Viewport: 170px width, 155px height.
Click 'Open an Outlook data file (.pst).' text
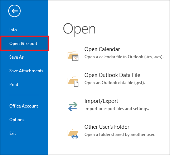click(115, 83)
